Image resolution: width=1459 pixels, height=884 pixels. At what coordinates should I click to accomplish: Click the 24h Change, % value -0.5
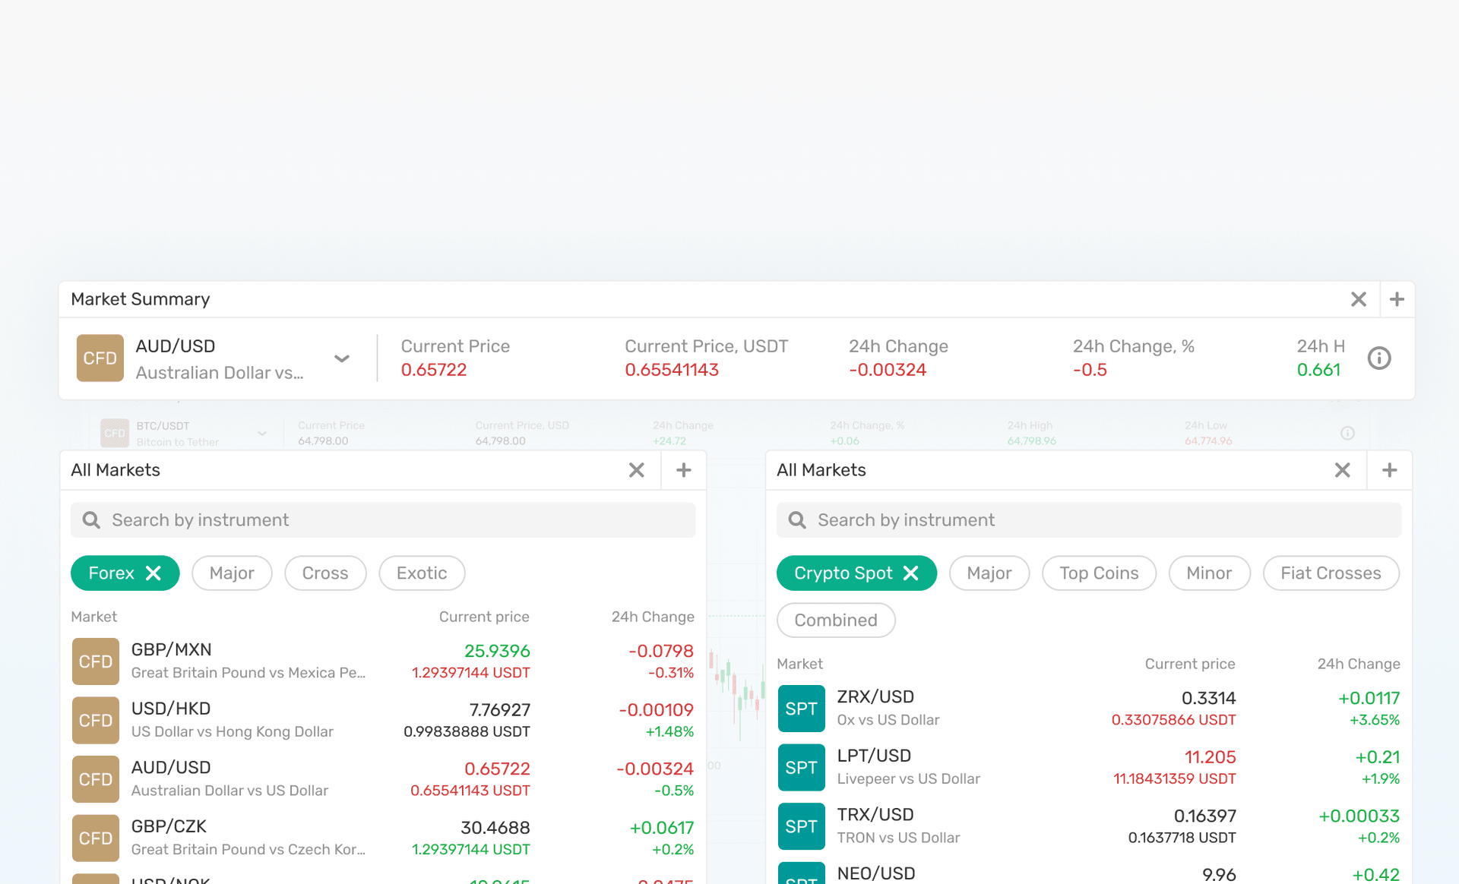point(1090,370)
